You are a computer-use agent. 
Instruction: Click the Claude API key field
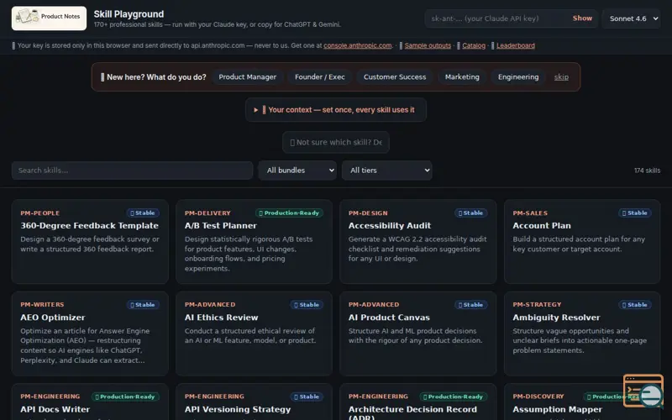coord(497,18)
